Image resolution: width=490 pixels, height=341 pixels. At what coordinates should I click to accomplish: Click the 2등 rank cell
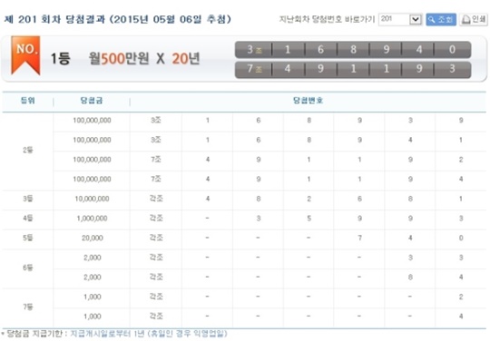click(28, 151)
